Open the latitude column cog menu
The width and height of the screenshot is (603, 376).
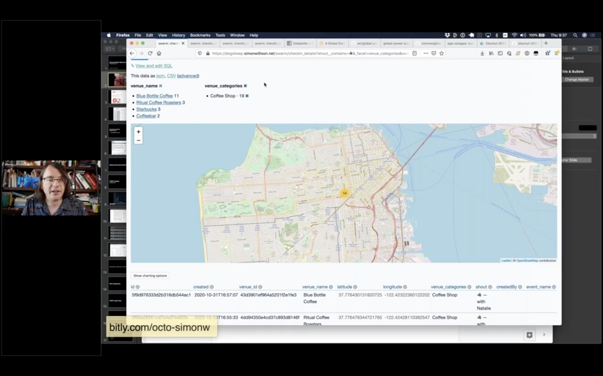point(355,287)
